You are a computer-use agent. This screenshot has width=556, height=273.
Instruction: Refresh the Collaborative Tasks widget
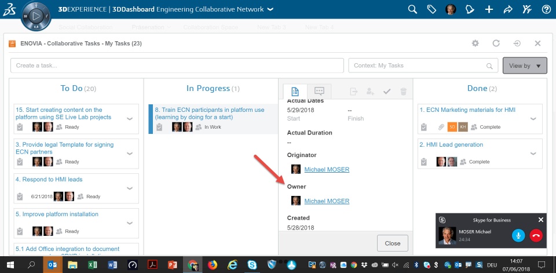point(496,43)
